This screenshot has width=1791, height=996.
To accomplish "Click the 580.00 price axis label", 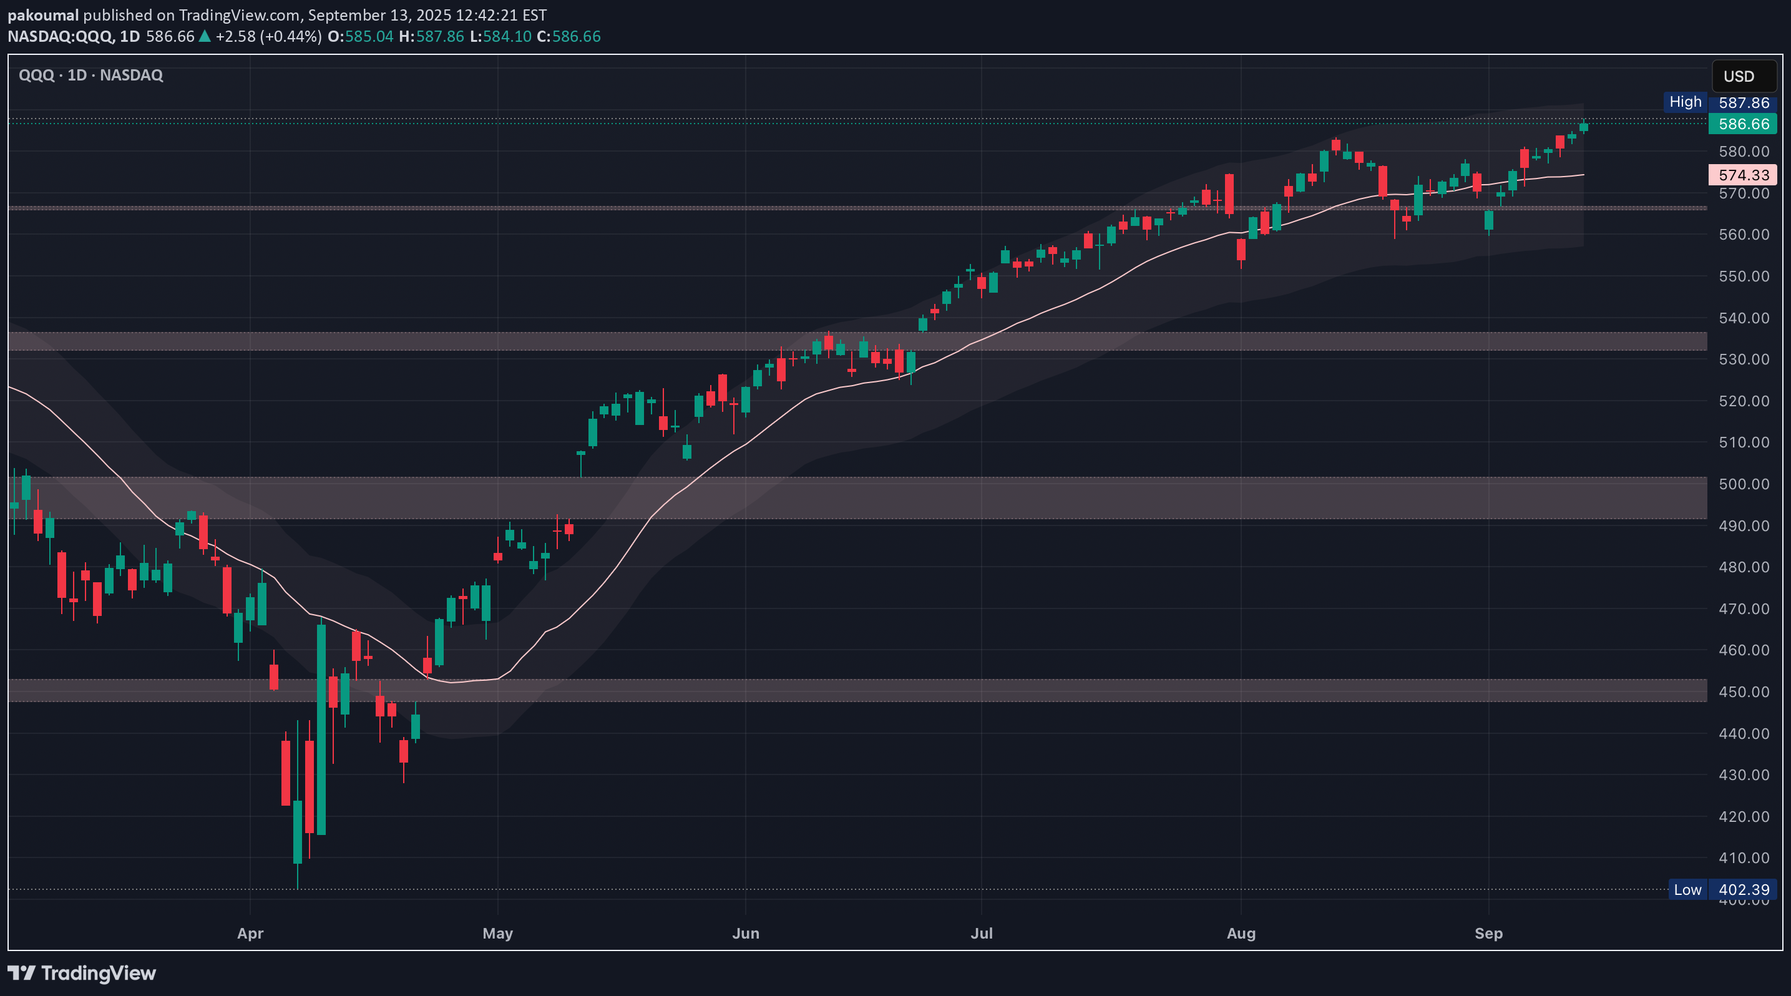I will (x=1744, y=152).
